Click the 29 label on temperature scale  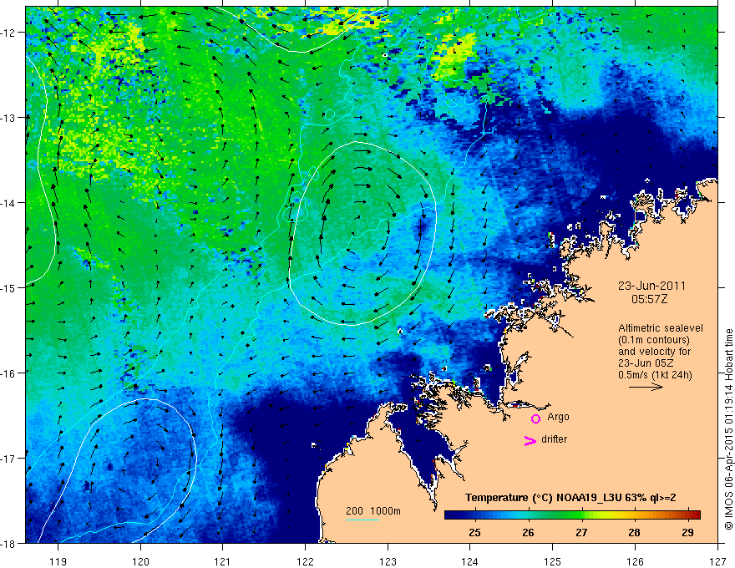pos(687,533)
